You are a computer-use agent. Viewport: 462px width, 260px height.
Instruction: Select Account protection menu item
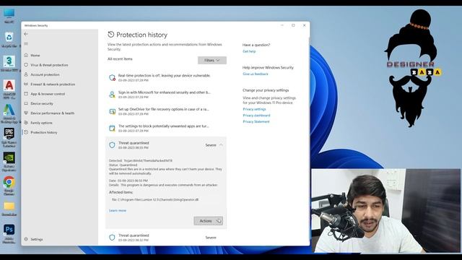coord(45,74)
